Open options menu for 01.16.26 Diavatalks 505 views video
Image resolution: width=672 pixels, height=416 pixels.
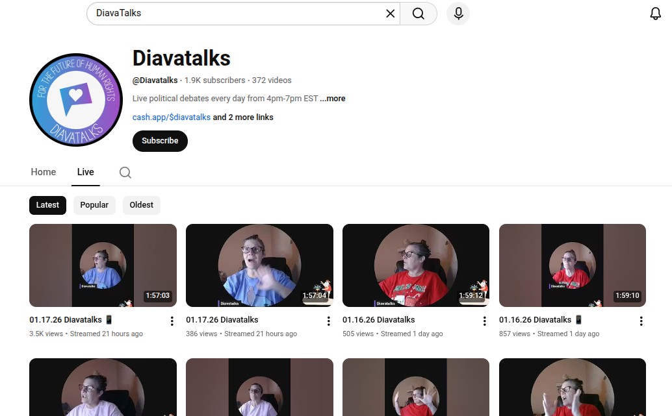[x=484, y=321]
